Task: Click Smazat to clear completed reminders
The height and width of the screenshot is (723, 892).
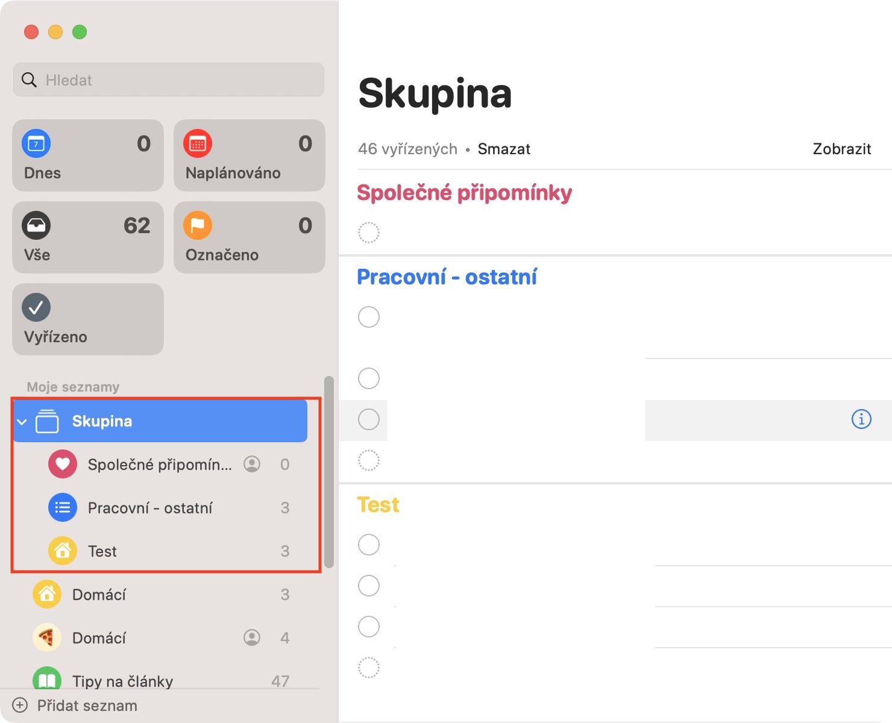Action: pos(504,149)
